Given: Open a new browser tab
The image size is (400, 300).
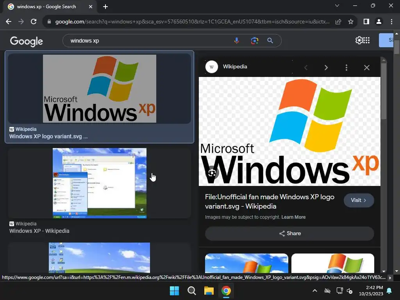Looking at the screenshot, I should click(x=105, y=7).
